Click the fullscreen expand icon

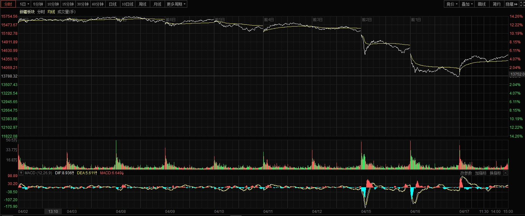[522, 4]
